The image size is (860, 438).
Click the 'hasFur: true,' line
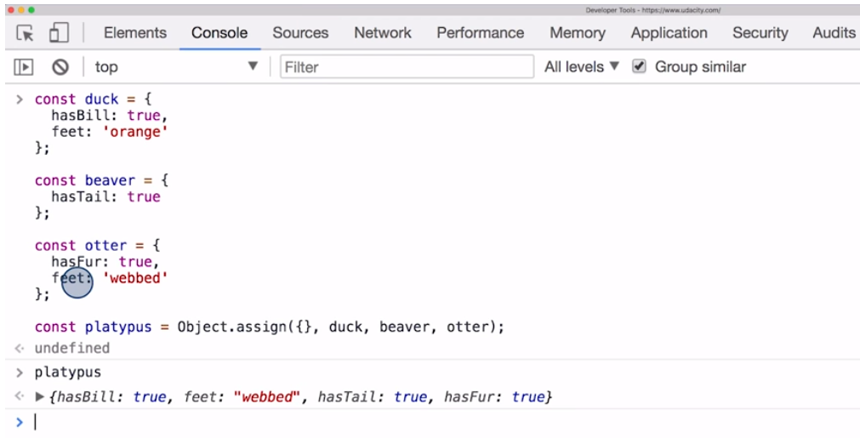(x=105, y=261)
